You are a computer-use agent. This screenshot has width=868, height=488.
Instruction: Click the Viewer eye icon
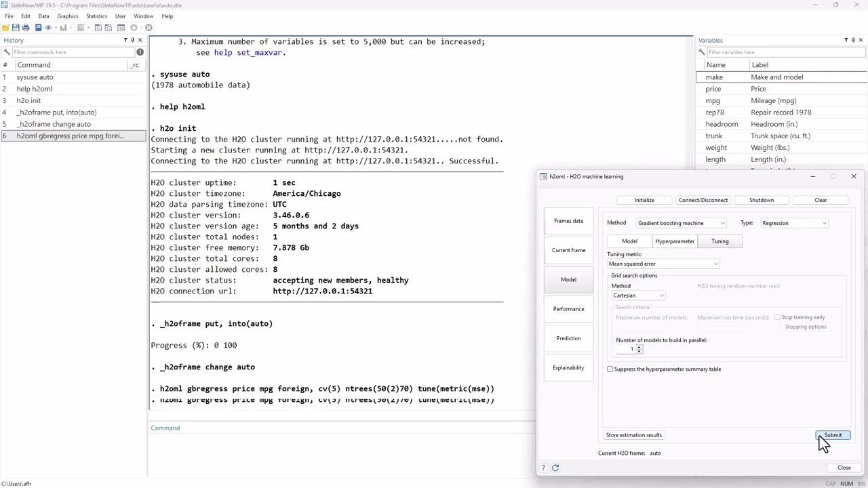48,28
